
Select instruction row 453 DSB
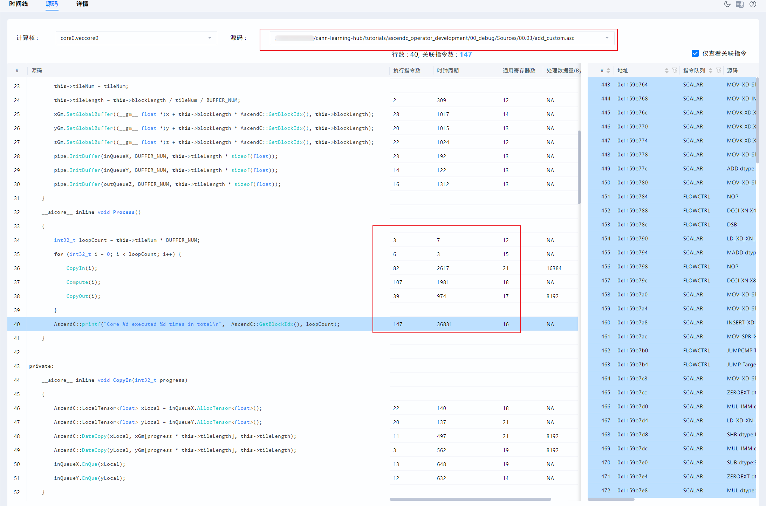point(672,225)
